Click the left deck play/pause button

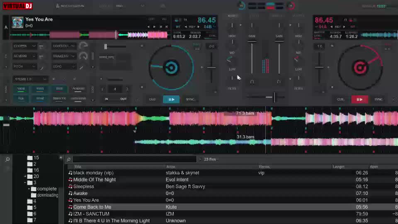[171, 99]
